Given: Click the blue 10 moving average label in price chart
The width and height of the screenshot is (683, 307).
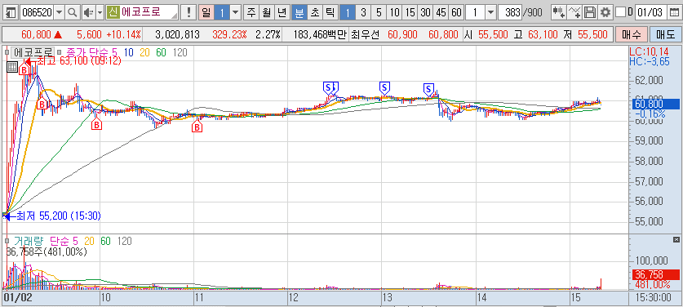Looking at the screenshot, I should [128, 53].
